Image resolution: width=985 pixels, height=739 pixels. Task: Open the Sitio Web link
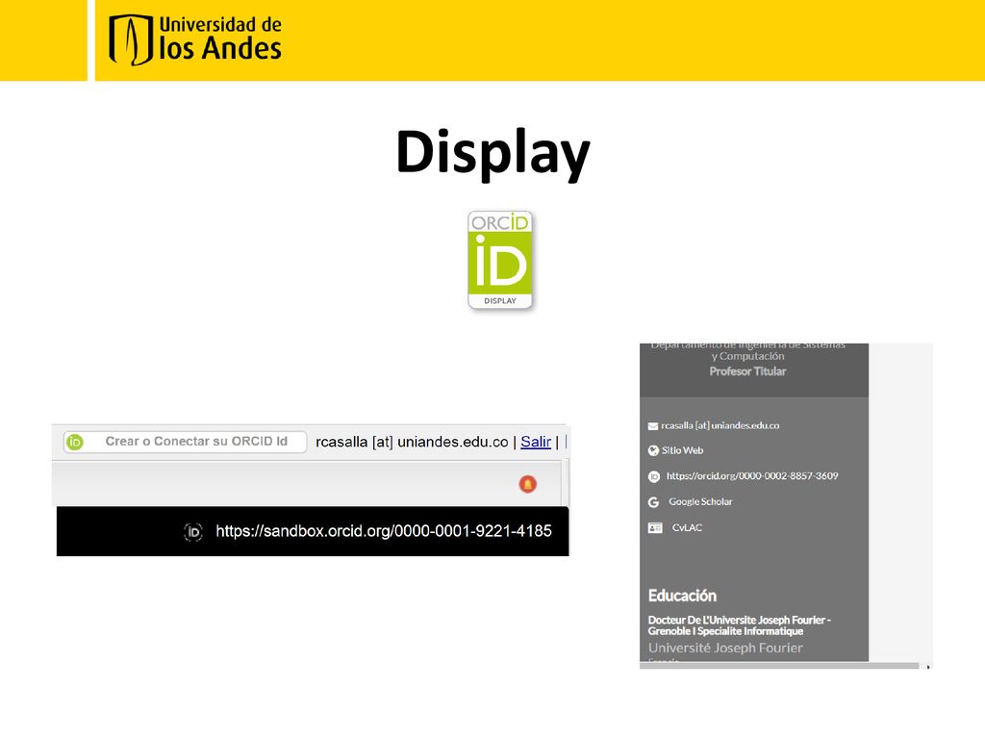682,450
